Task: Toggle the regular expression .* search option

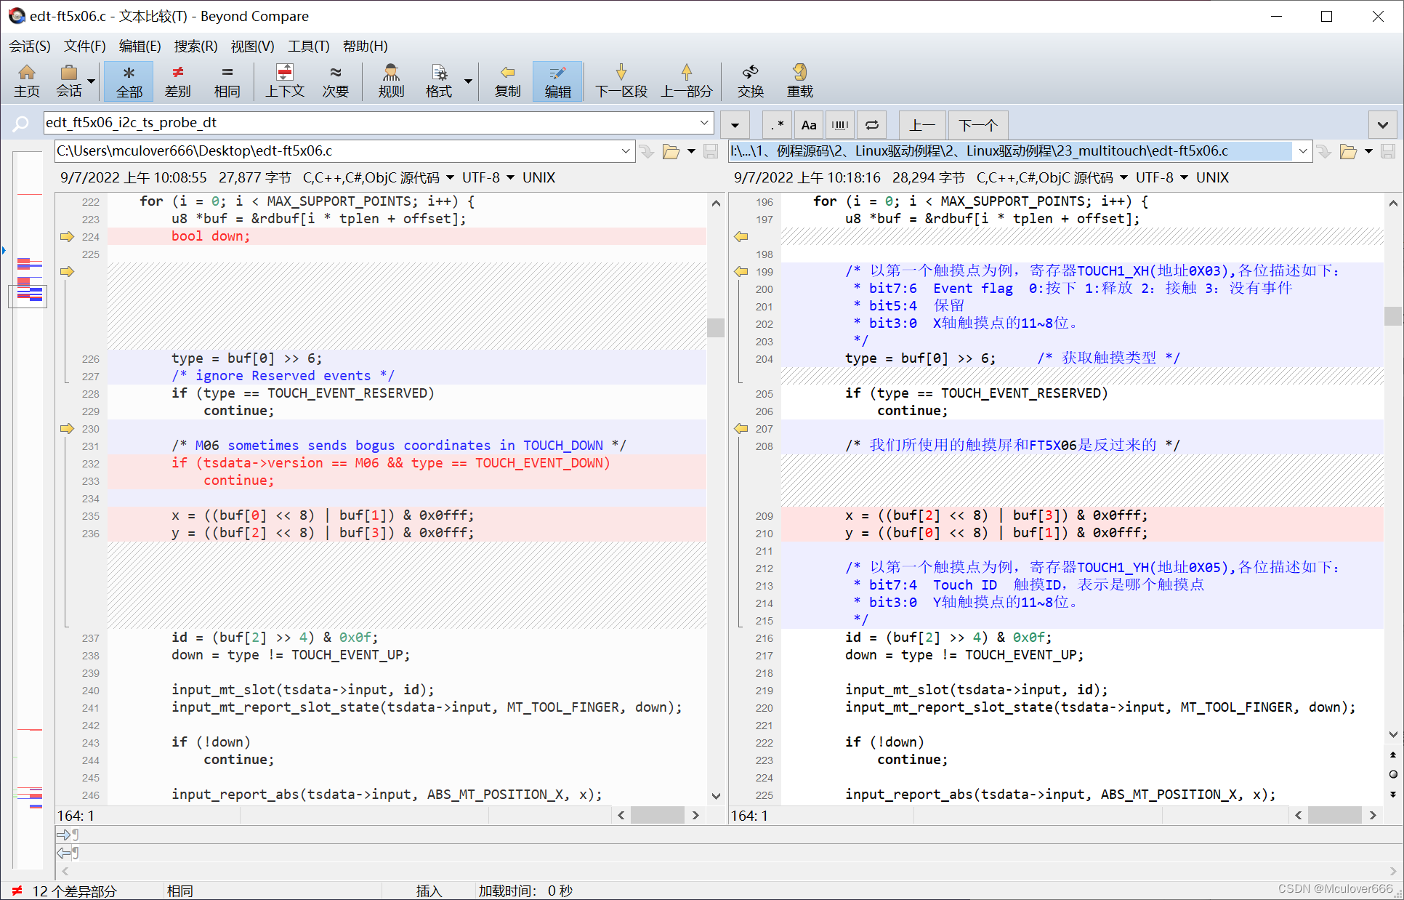Action: coord(778,125)
